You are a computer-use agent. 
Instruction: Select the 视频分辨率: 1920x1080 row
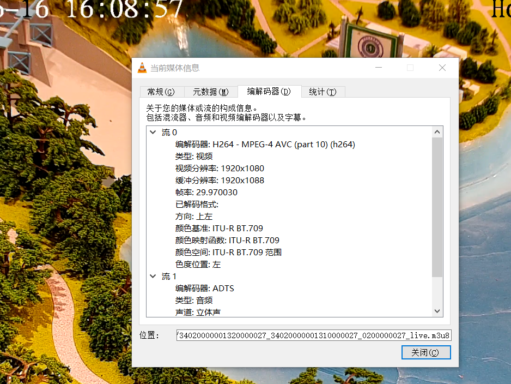(x=220, y=169)
